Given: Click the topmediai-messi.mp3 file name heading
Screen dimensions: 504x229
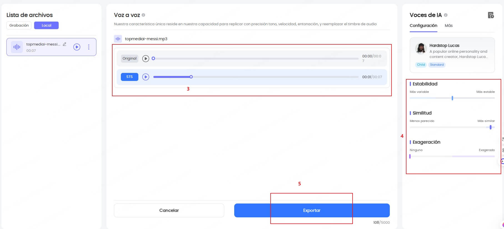Looking at the screenshot, I should click(146, 39).
